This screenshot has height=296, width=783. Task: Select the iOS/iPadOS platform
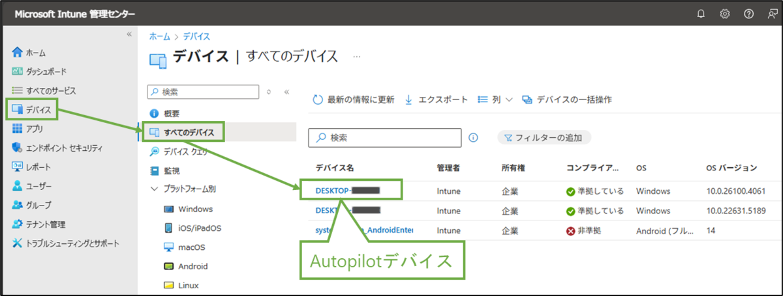(192, 228)
